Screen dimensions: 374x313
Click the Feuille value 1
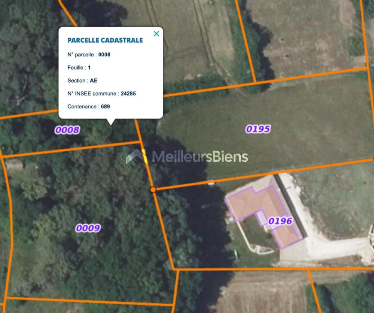pyautogui.click(x=89, y=68)
